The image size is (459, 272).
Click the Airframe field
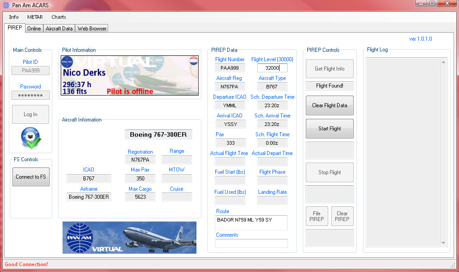click(89, 197)
